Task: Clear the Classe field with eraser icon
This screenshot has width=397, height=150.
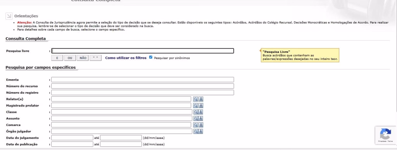Action: click(x=201, y=112)
